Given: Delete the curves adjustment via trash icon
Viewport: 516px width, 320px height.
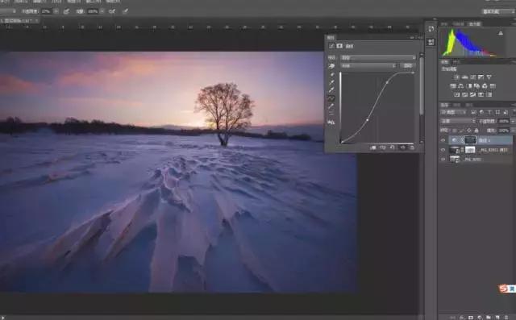Looking at the screenshot, I should coord(412,148).
